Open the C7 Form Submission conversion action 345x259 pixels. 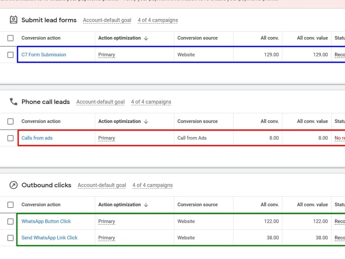click(x=44, y=55)
